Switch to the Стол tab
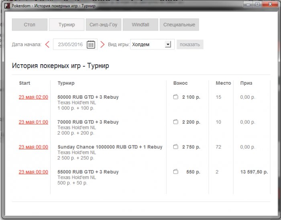The width and height of the screenshot is (281, 220). pyautogui.click(x=30, y=24)
